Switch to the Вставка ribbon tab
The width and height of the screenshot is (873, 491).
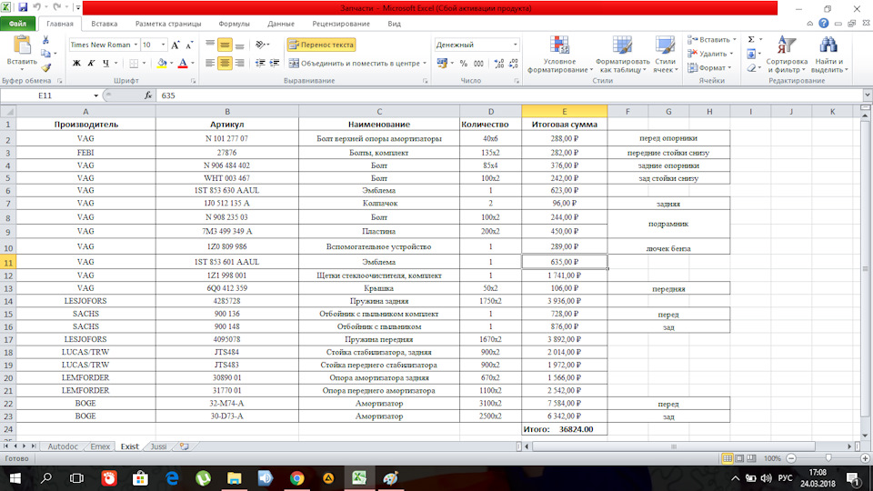pyautogui.click(x=104, y=24)
